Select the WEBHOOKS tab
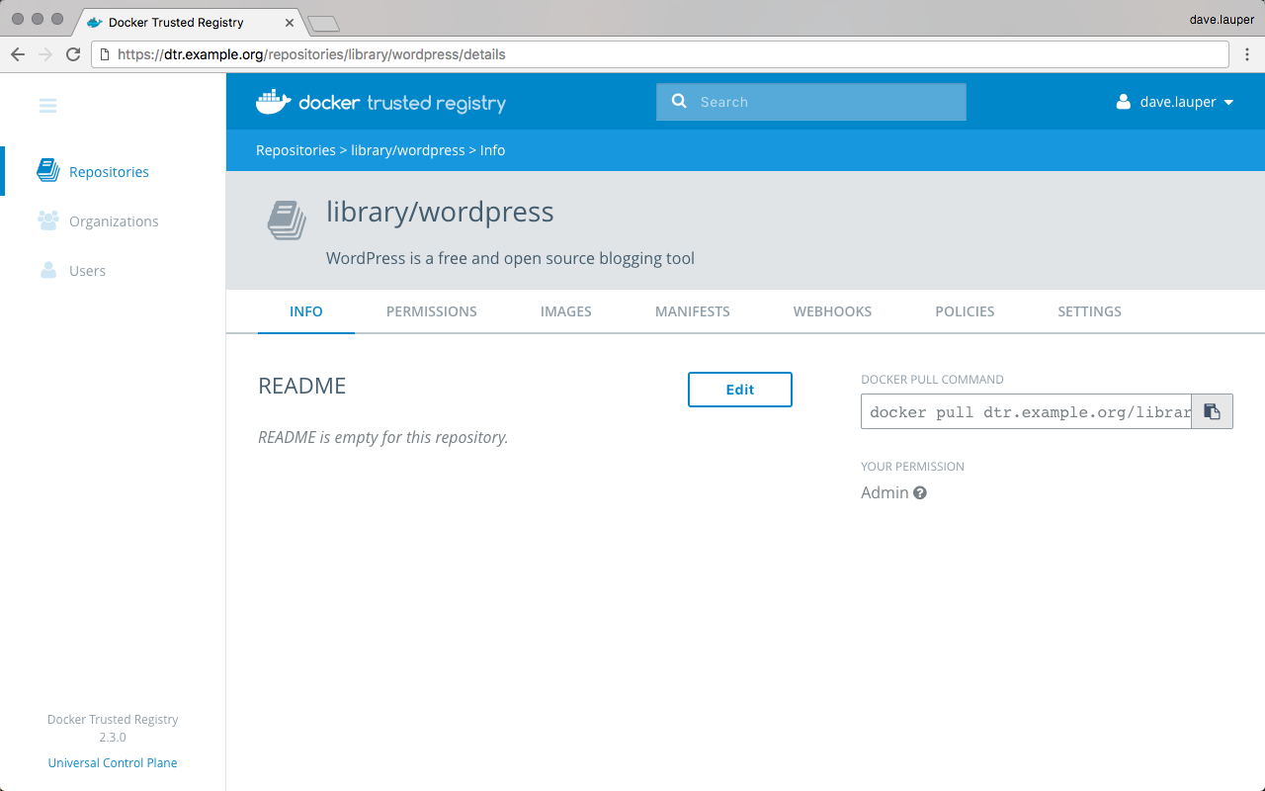1265x791 pixels. [x=832, y=311]
